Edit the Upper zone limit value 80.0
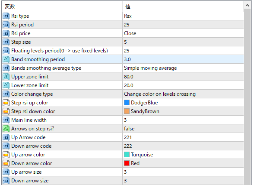 pos(183,77)
